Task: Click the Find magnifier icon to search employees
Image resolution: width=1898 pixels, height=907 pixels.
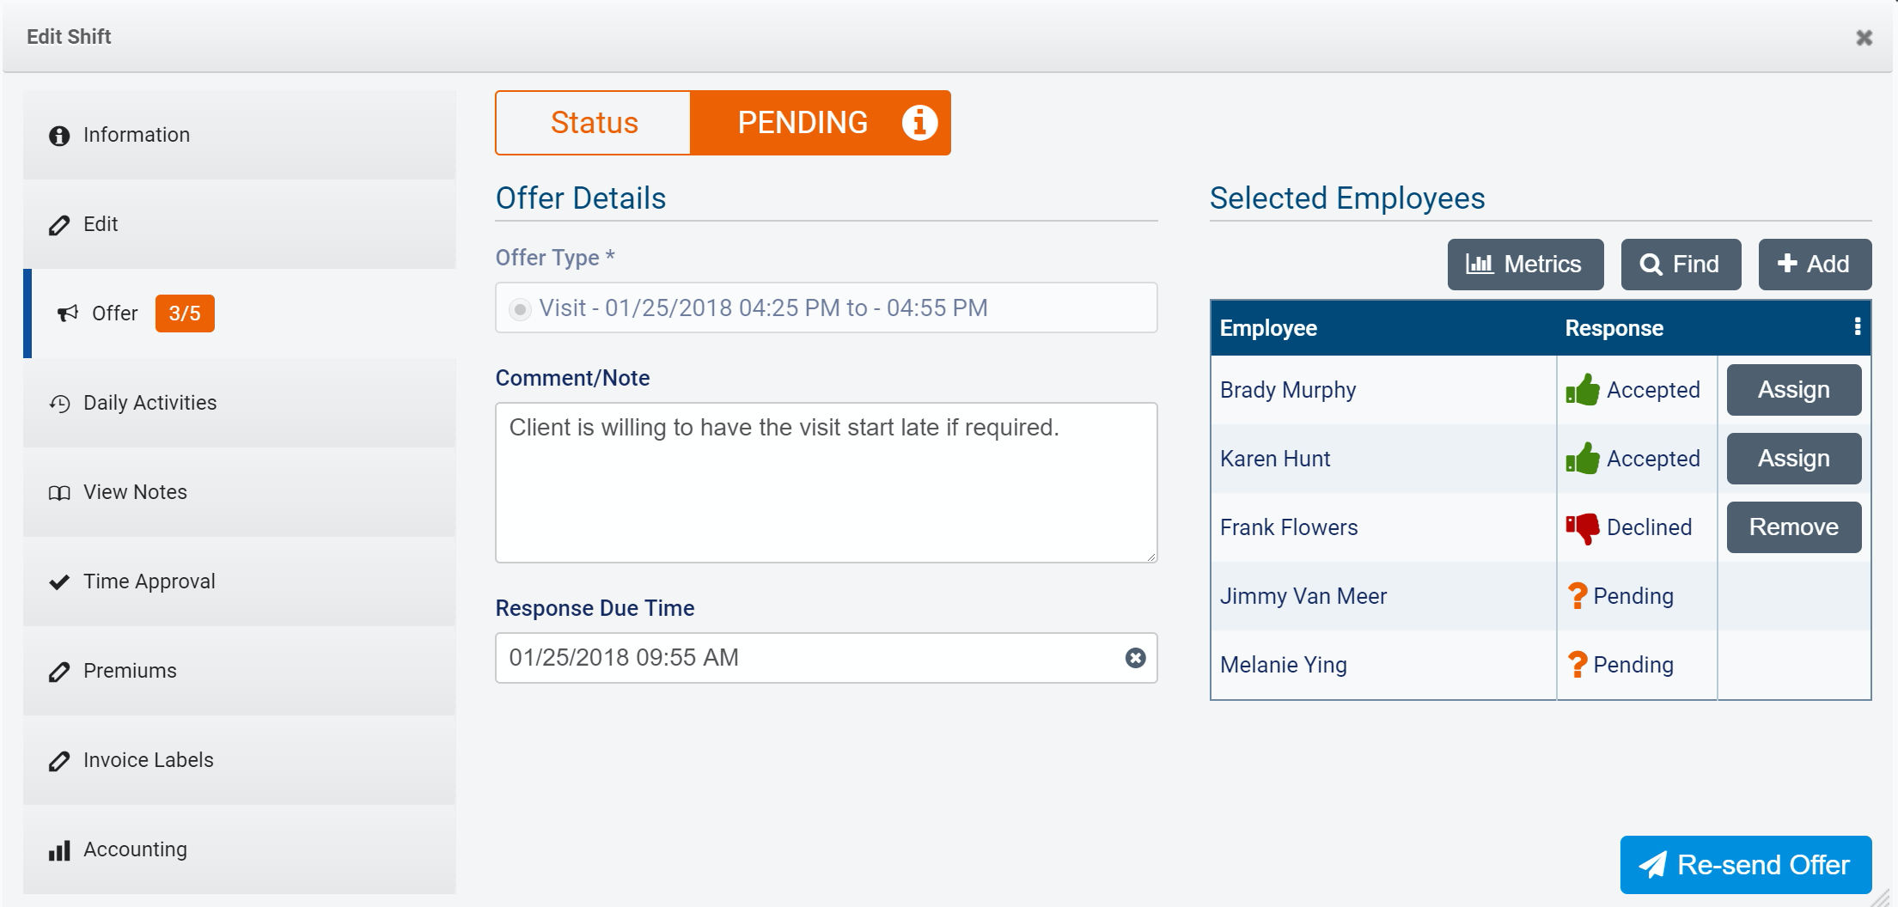Action: [1651, 265]
